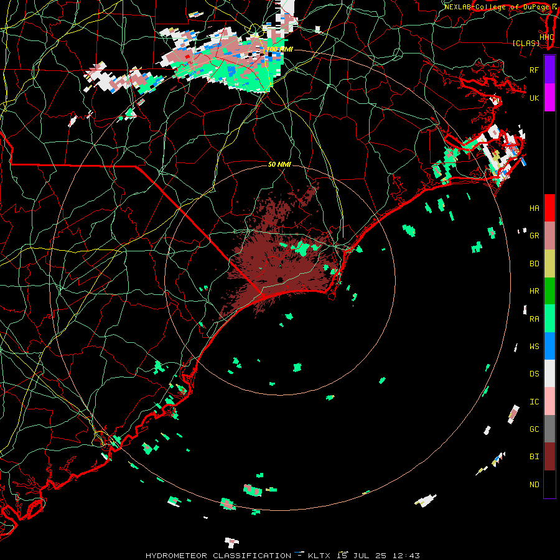
Task: Select the IC light pink legend swatch
Action: (x=549, y=401)
